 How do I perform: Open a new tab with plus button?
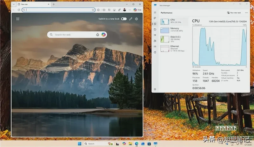[54, 4]
